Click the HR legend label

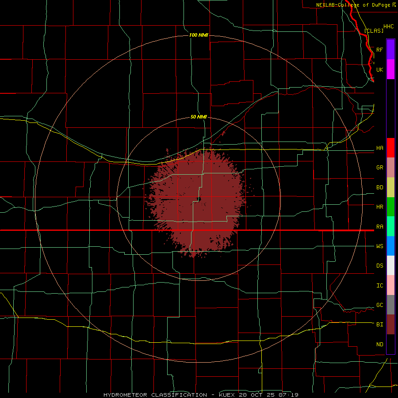(379, 207)
